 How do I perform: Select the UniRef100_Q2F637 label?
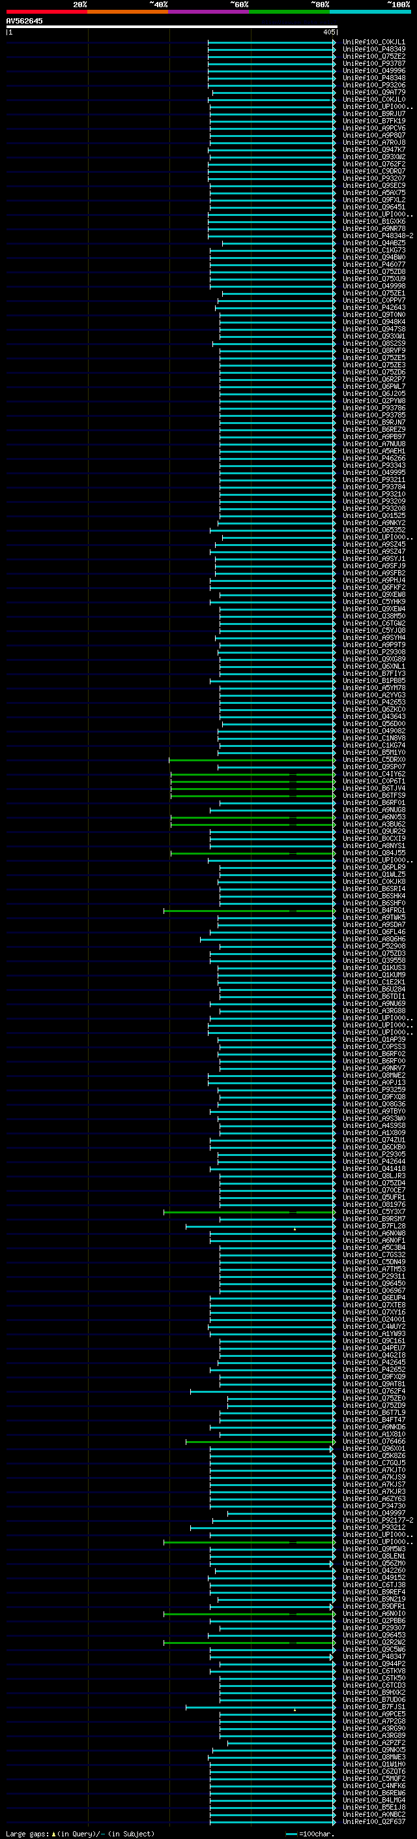(373, 1821)
